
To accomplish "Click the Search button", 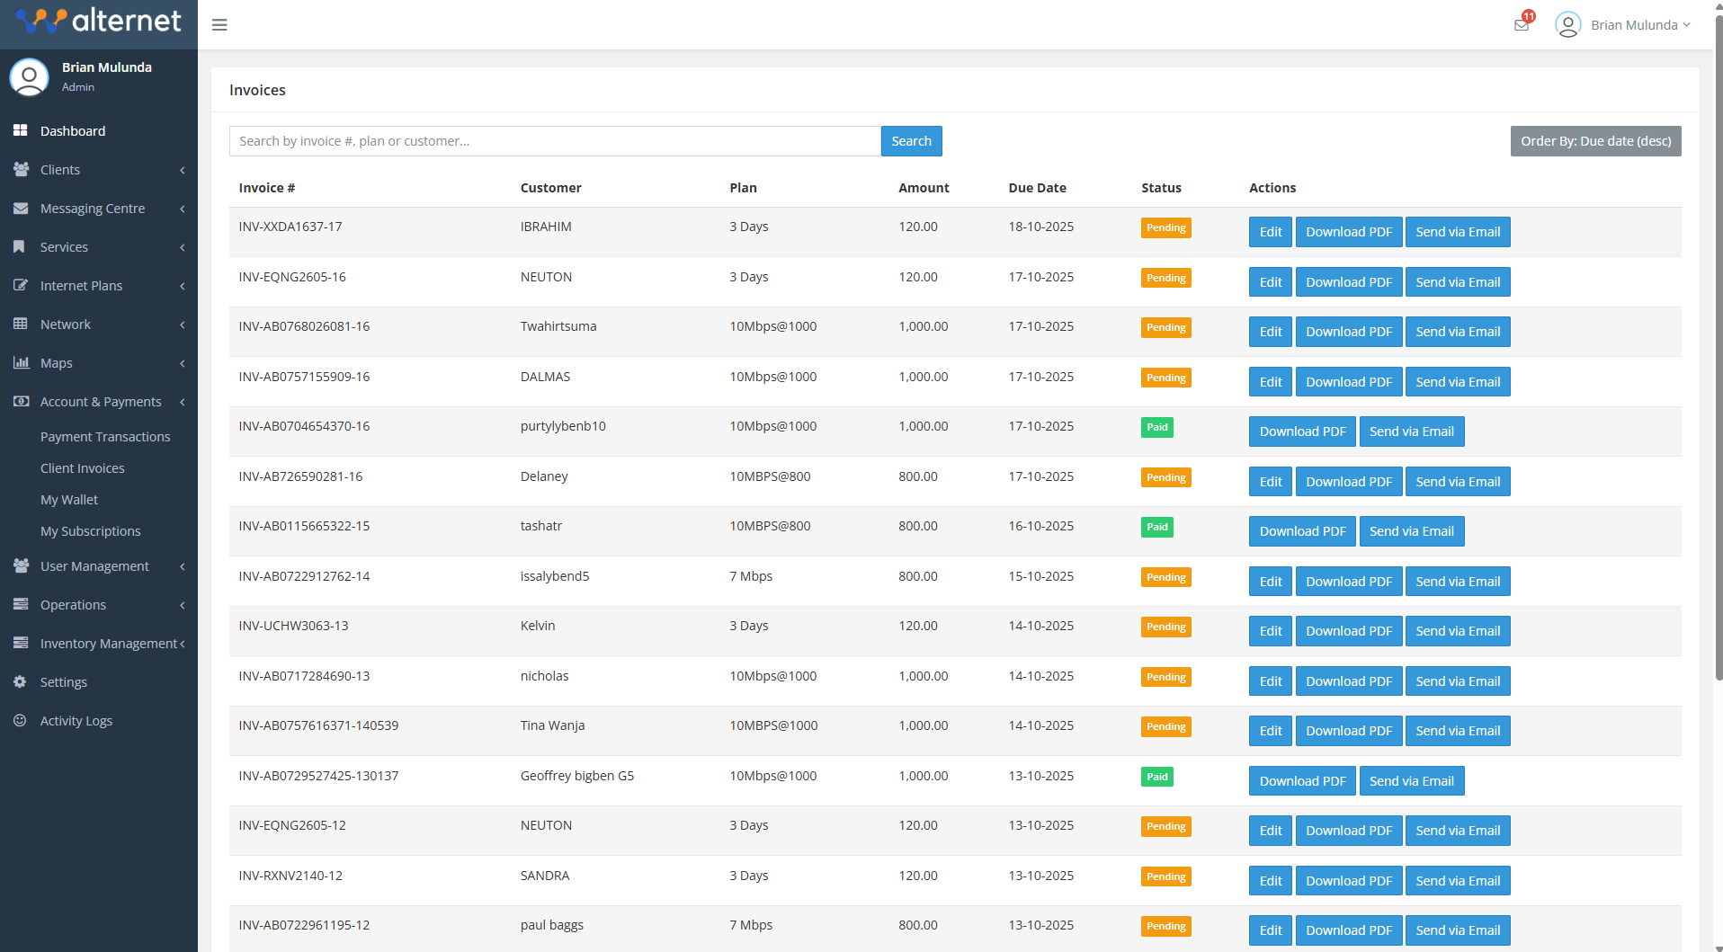I will [911, 141].
